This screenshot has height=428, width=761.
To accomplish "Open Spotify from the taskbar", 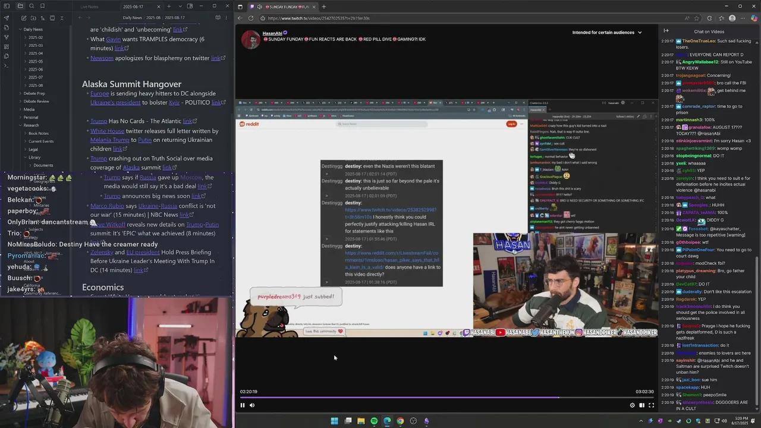I will 374,421.
